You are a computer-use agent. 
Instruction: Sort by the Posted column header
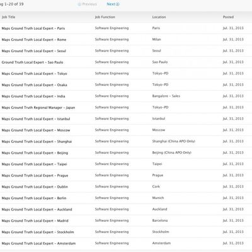[x=228, y=17]
